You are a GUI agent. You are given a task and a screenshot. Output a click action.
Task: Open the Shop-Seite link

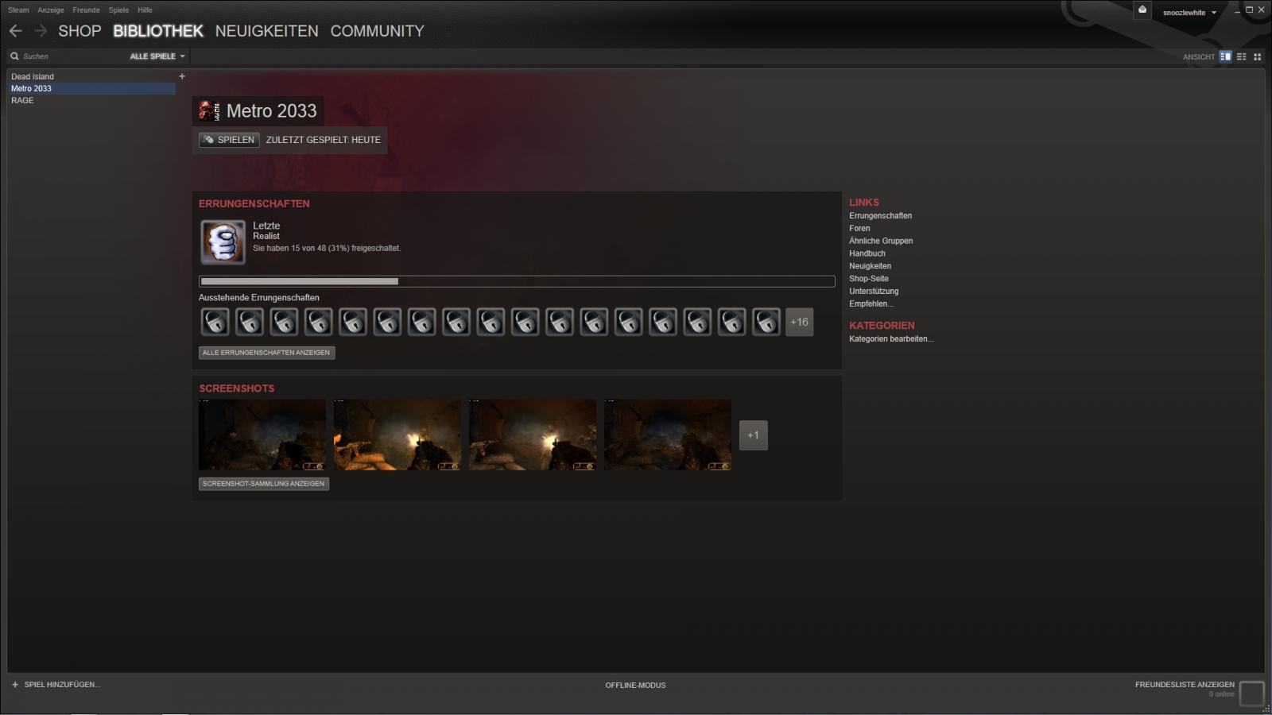tap(869, 279)
